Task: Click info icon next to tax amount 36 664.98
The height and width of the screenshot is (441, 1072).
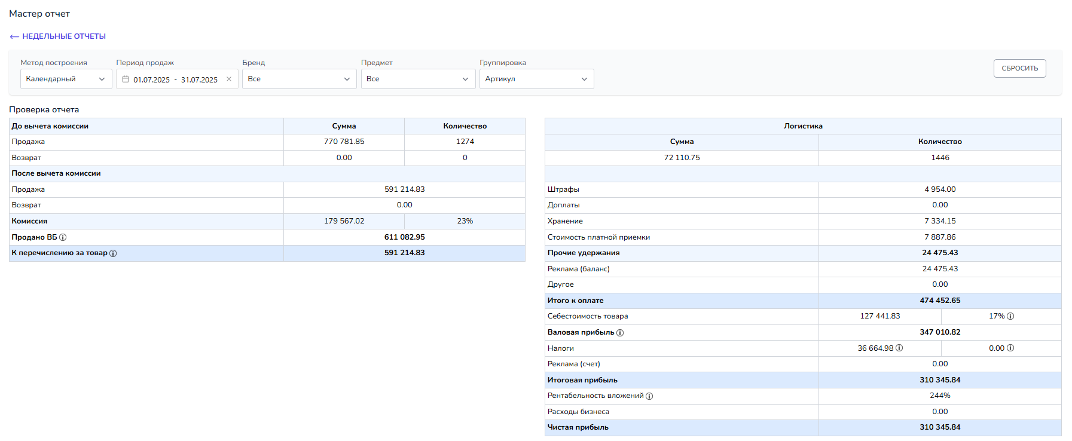Action: pyautogui.click(x=899, y=348)
